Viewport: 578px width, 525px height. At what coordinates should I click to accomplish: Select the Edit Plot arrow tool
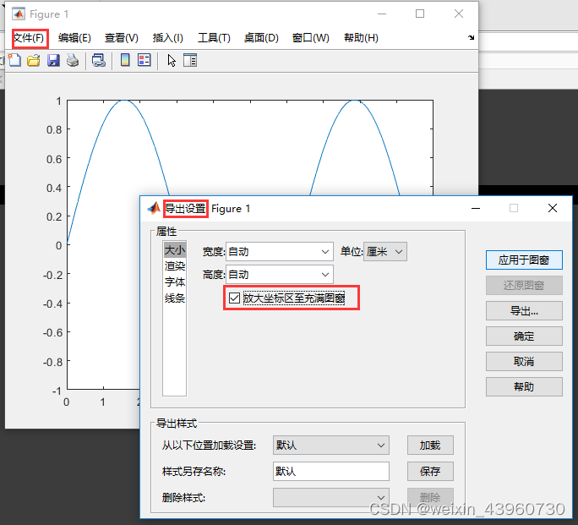pos(172,60)
